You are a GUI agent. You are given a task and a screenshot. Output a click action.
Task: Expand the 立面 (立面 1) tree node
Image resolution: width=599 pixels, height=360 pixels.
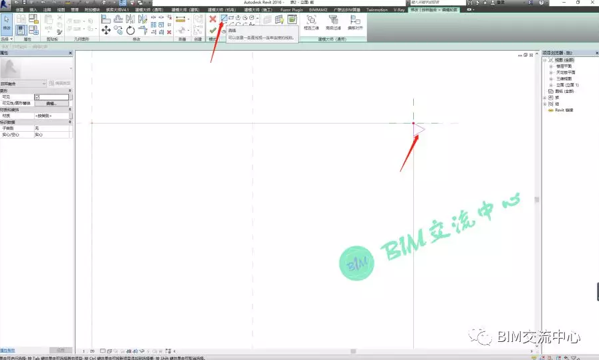[551, 85]
